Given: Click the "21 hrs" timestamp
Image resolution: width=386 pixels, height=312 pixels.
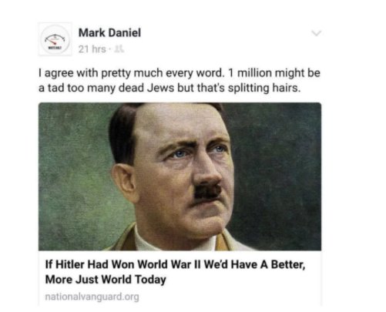Looking at the screenshot, I should coord(92,49).
